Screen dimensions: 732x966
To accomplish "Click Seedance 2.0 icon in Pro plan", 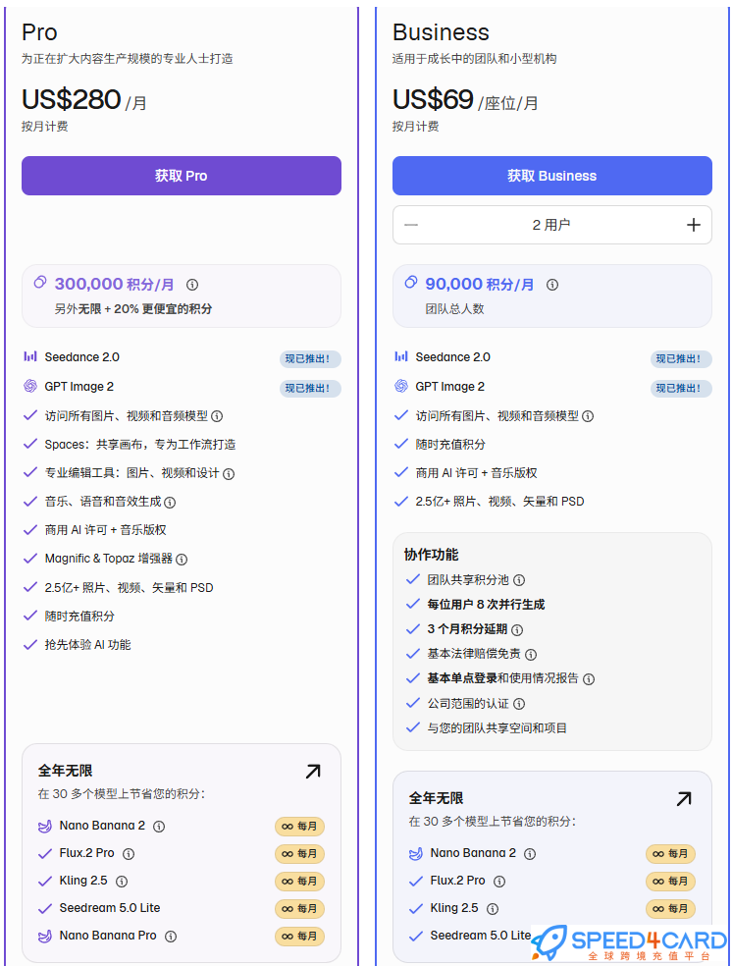I will [30, 356].
